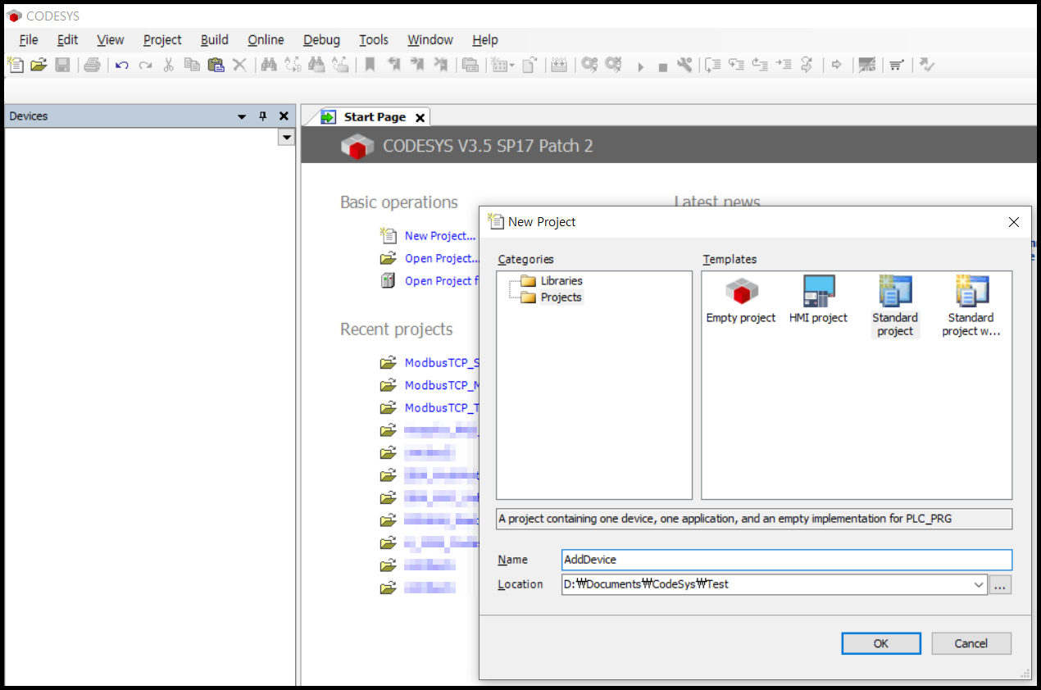Click the Save diskette toolbar icon
The height and width of the screenshot is (690, 1041).
pyautogui.click(x=62, y=65)
